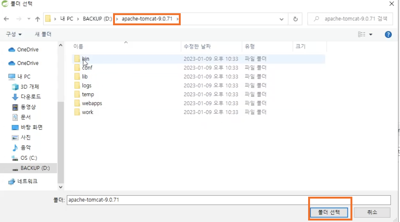Open help with the question mark icon

coord(388,34)
